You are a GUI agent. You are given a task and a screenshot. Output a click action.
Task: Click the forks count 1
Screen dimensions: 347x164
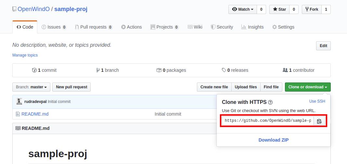(326, 9)
